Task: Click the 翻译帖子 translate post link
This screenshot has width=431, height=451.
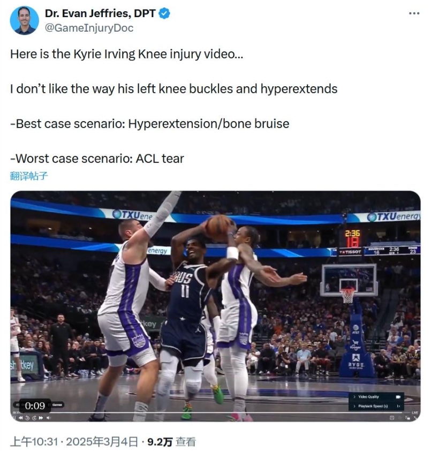Action: 29,175
